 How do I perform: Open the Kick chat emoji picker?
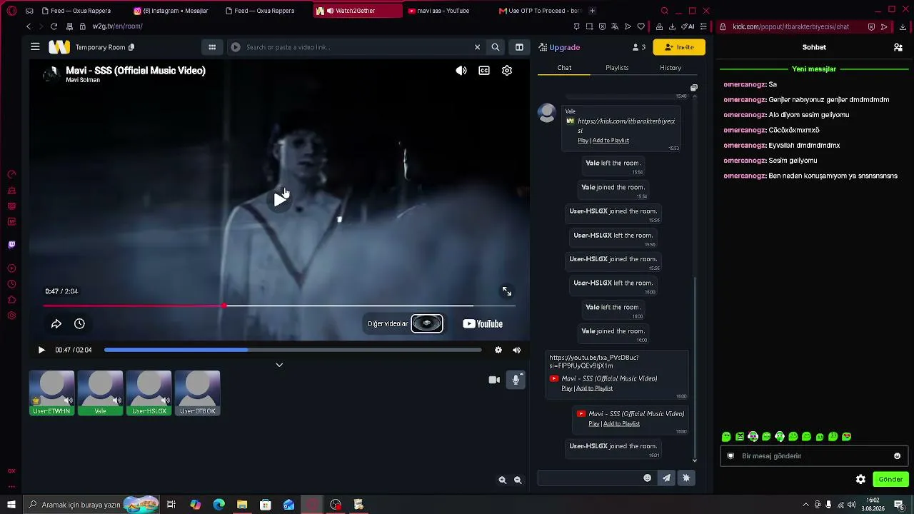pyautogui.click(x=898, y=456)
